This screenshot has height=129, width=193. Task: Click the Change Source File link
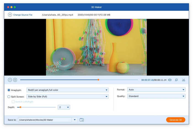(x=23, y=15)
